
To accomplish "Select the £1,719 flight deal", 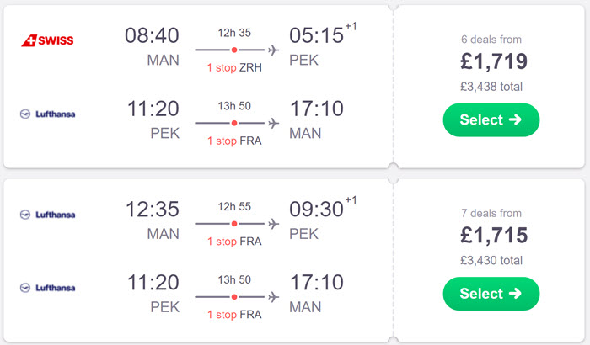I will (x=491, y=119).
